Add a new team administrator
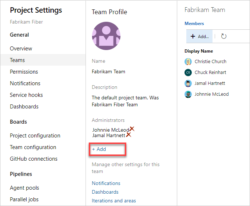 tap(99, 149)
